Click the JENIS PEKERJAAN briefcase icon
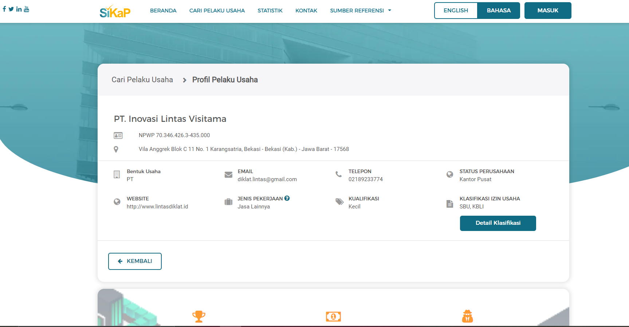This screenshot has height=327, width=629. pos(228,202)
